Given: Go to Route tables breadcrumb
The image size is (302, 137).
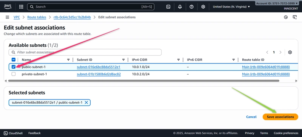Looking at the screenshot, I should tap(37, 17).
